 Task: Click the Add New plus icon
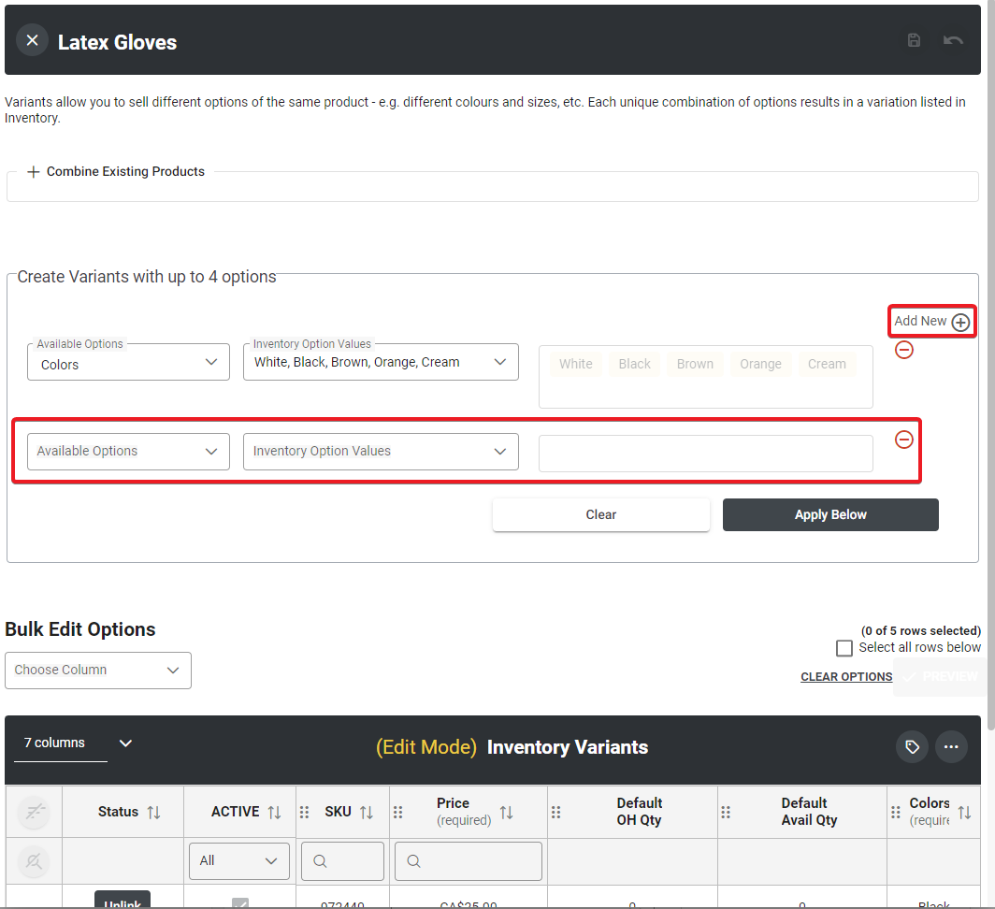pos(960,322)
